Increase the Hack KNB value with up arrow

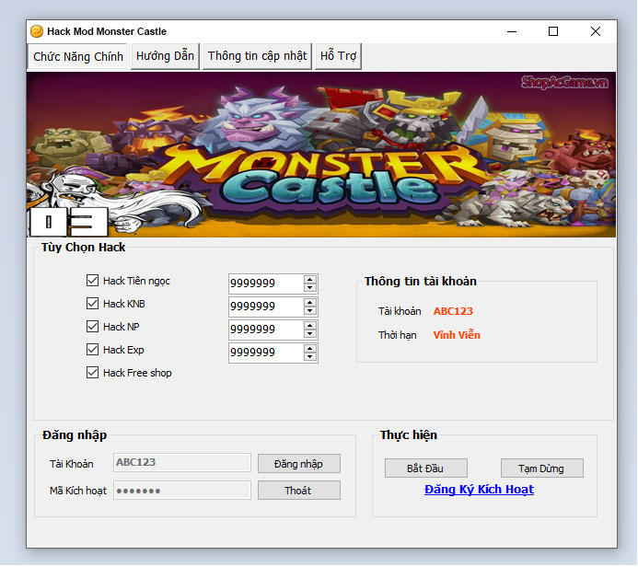[310, 303]
